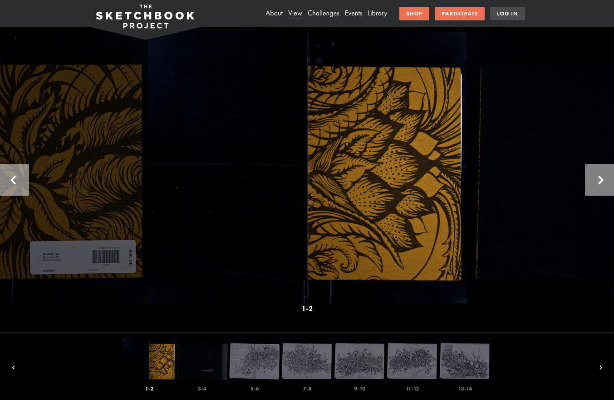The height and width of the screenshot is (400, 614).
Task: Select the pages 13-14 thumbnail
Action: (x=465, y=361)
